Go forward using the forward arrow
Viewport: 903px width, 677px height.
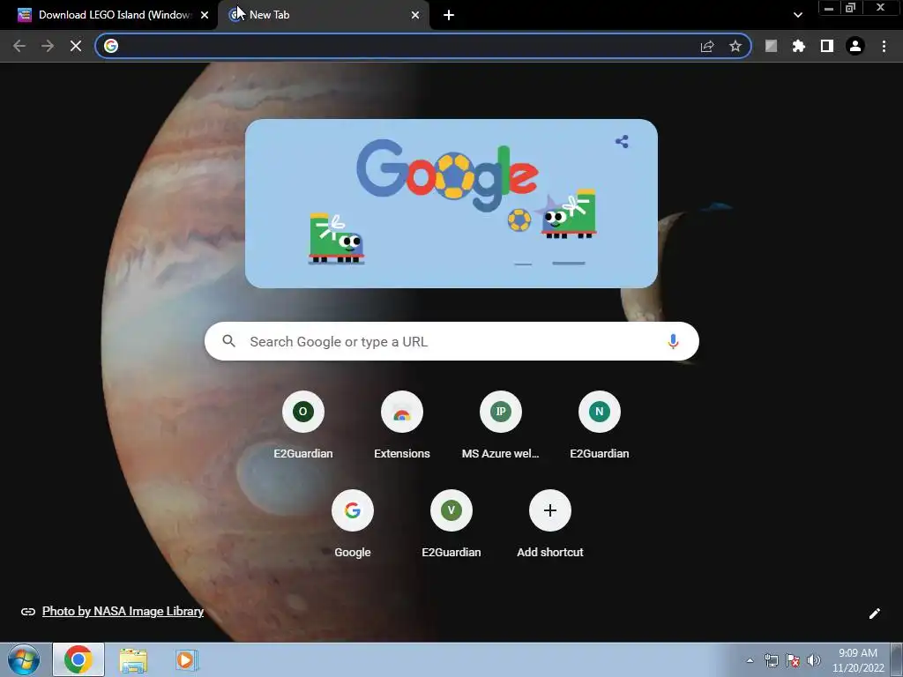(x=48, y=46)
